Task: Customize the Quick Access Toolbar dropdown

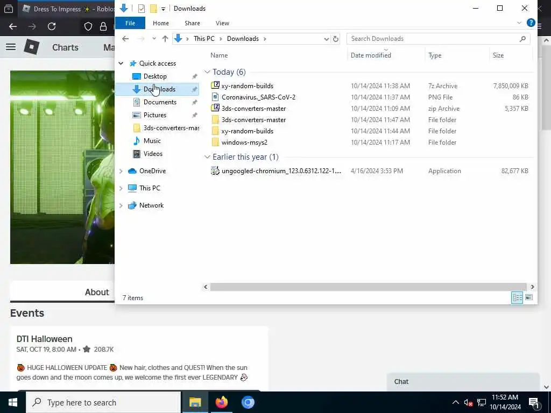Action: tap(163, 9)
